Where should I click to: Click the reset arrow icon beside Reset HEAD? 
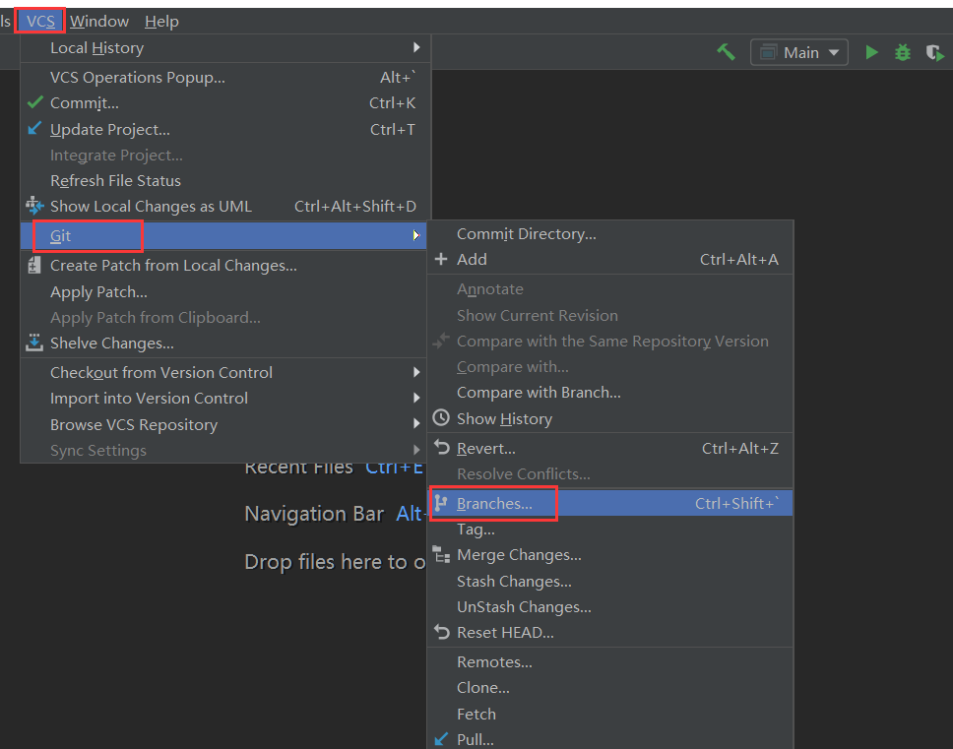coord(442,632)
